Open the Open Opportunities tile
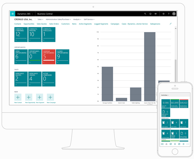The image size is (194, 159). [21, 57]
